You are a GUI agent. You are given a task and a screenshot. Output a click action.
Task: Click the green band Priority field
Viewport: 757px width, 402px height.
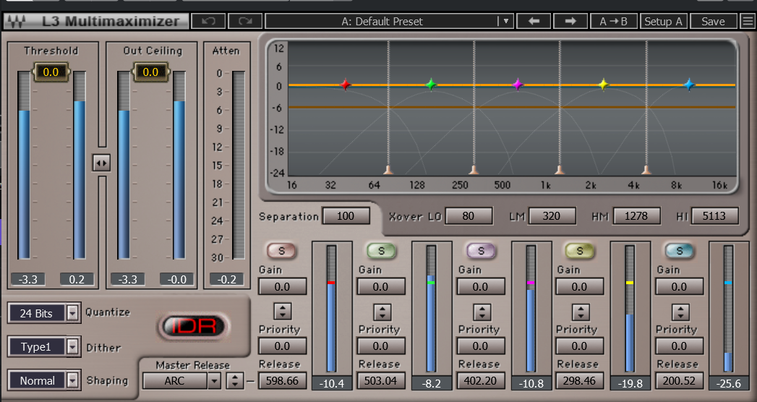pyautogui.click(x=381, y=346)
